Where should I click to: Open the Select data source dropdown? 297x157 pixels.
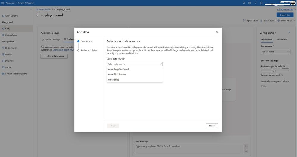click(x=135, y=64)
